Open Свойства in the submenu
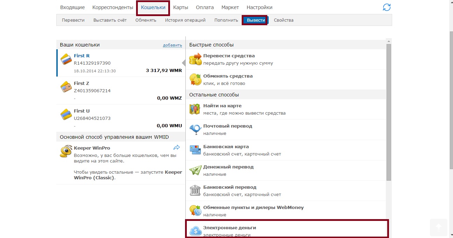The image size is (453, 238). click(x=284, y=20)
